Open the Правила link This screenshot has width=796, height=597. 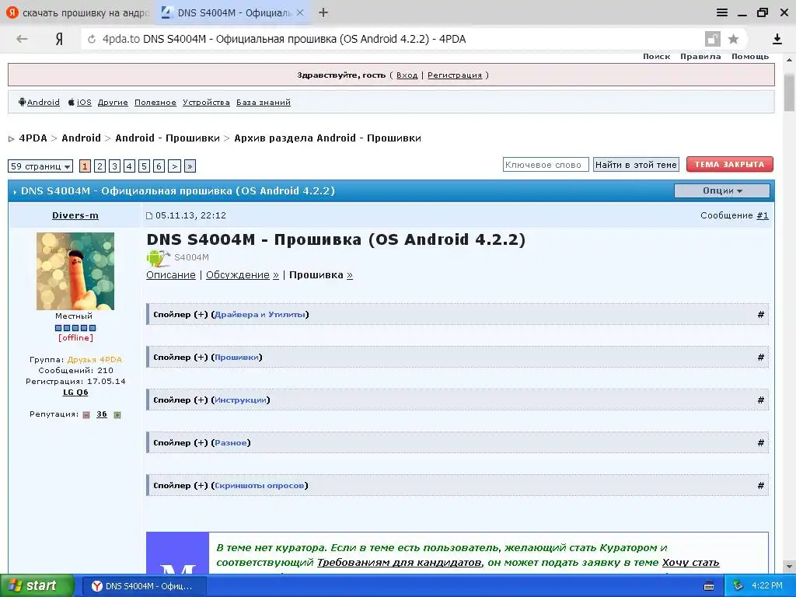coord(700,56)
